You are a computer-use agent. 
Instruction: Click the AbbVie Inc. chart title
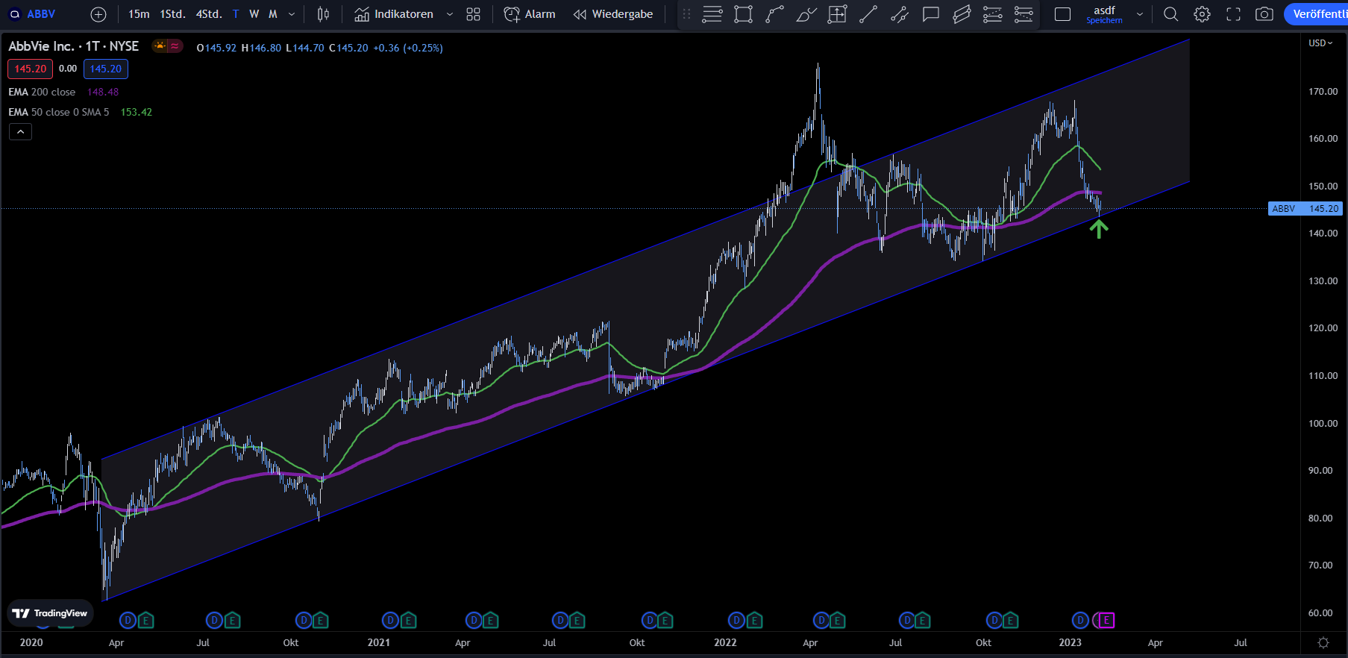73,46
